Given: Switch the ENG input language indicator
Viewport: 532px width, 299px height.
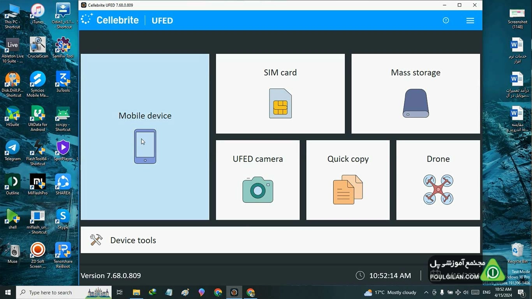Looking at the screenshot, I should pos(486,292).
